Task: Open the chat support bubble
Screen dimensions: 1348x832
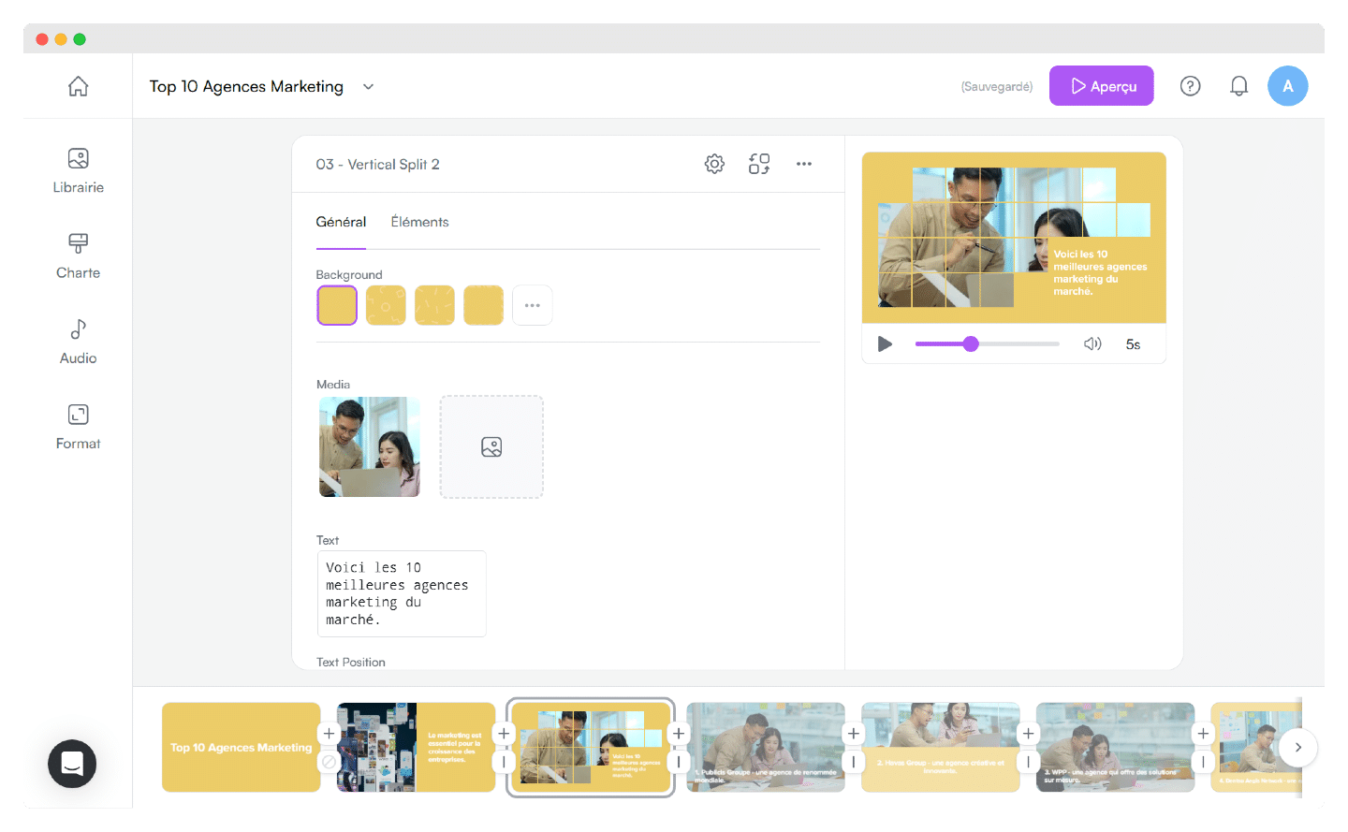Action: click(x=72, y=764)
